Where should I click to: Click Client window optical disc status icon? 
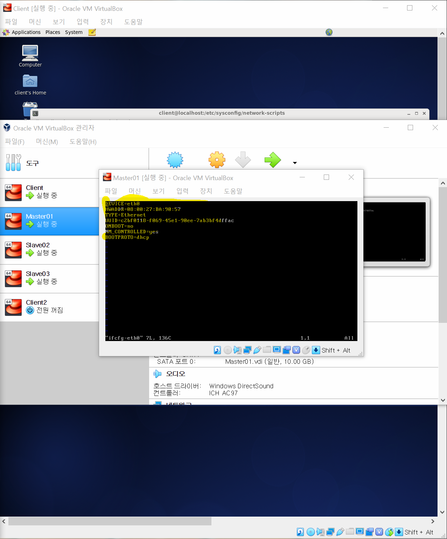tap(310, 532)
